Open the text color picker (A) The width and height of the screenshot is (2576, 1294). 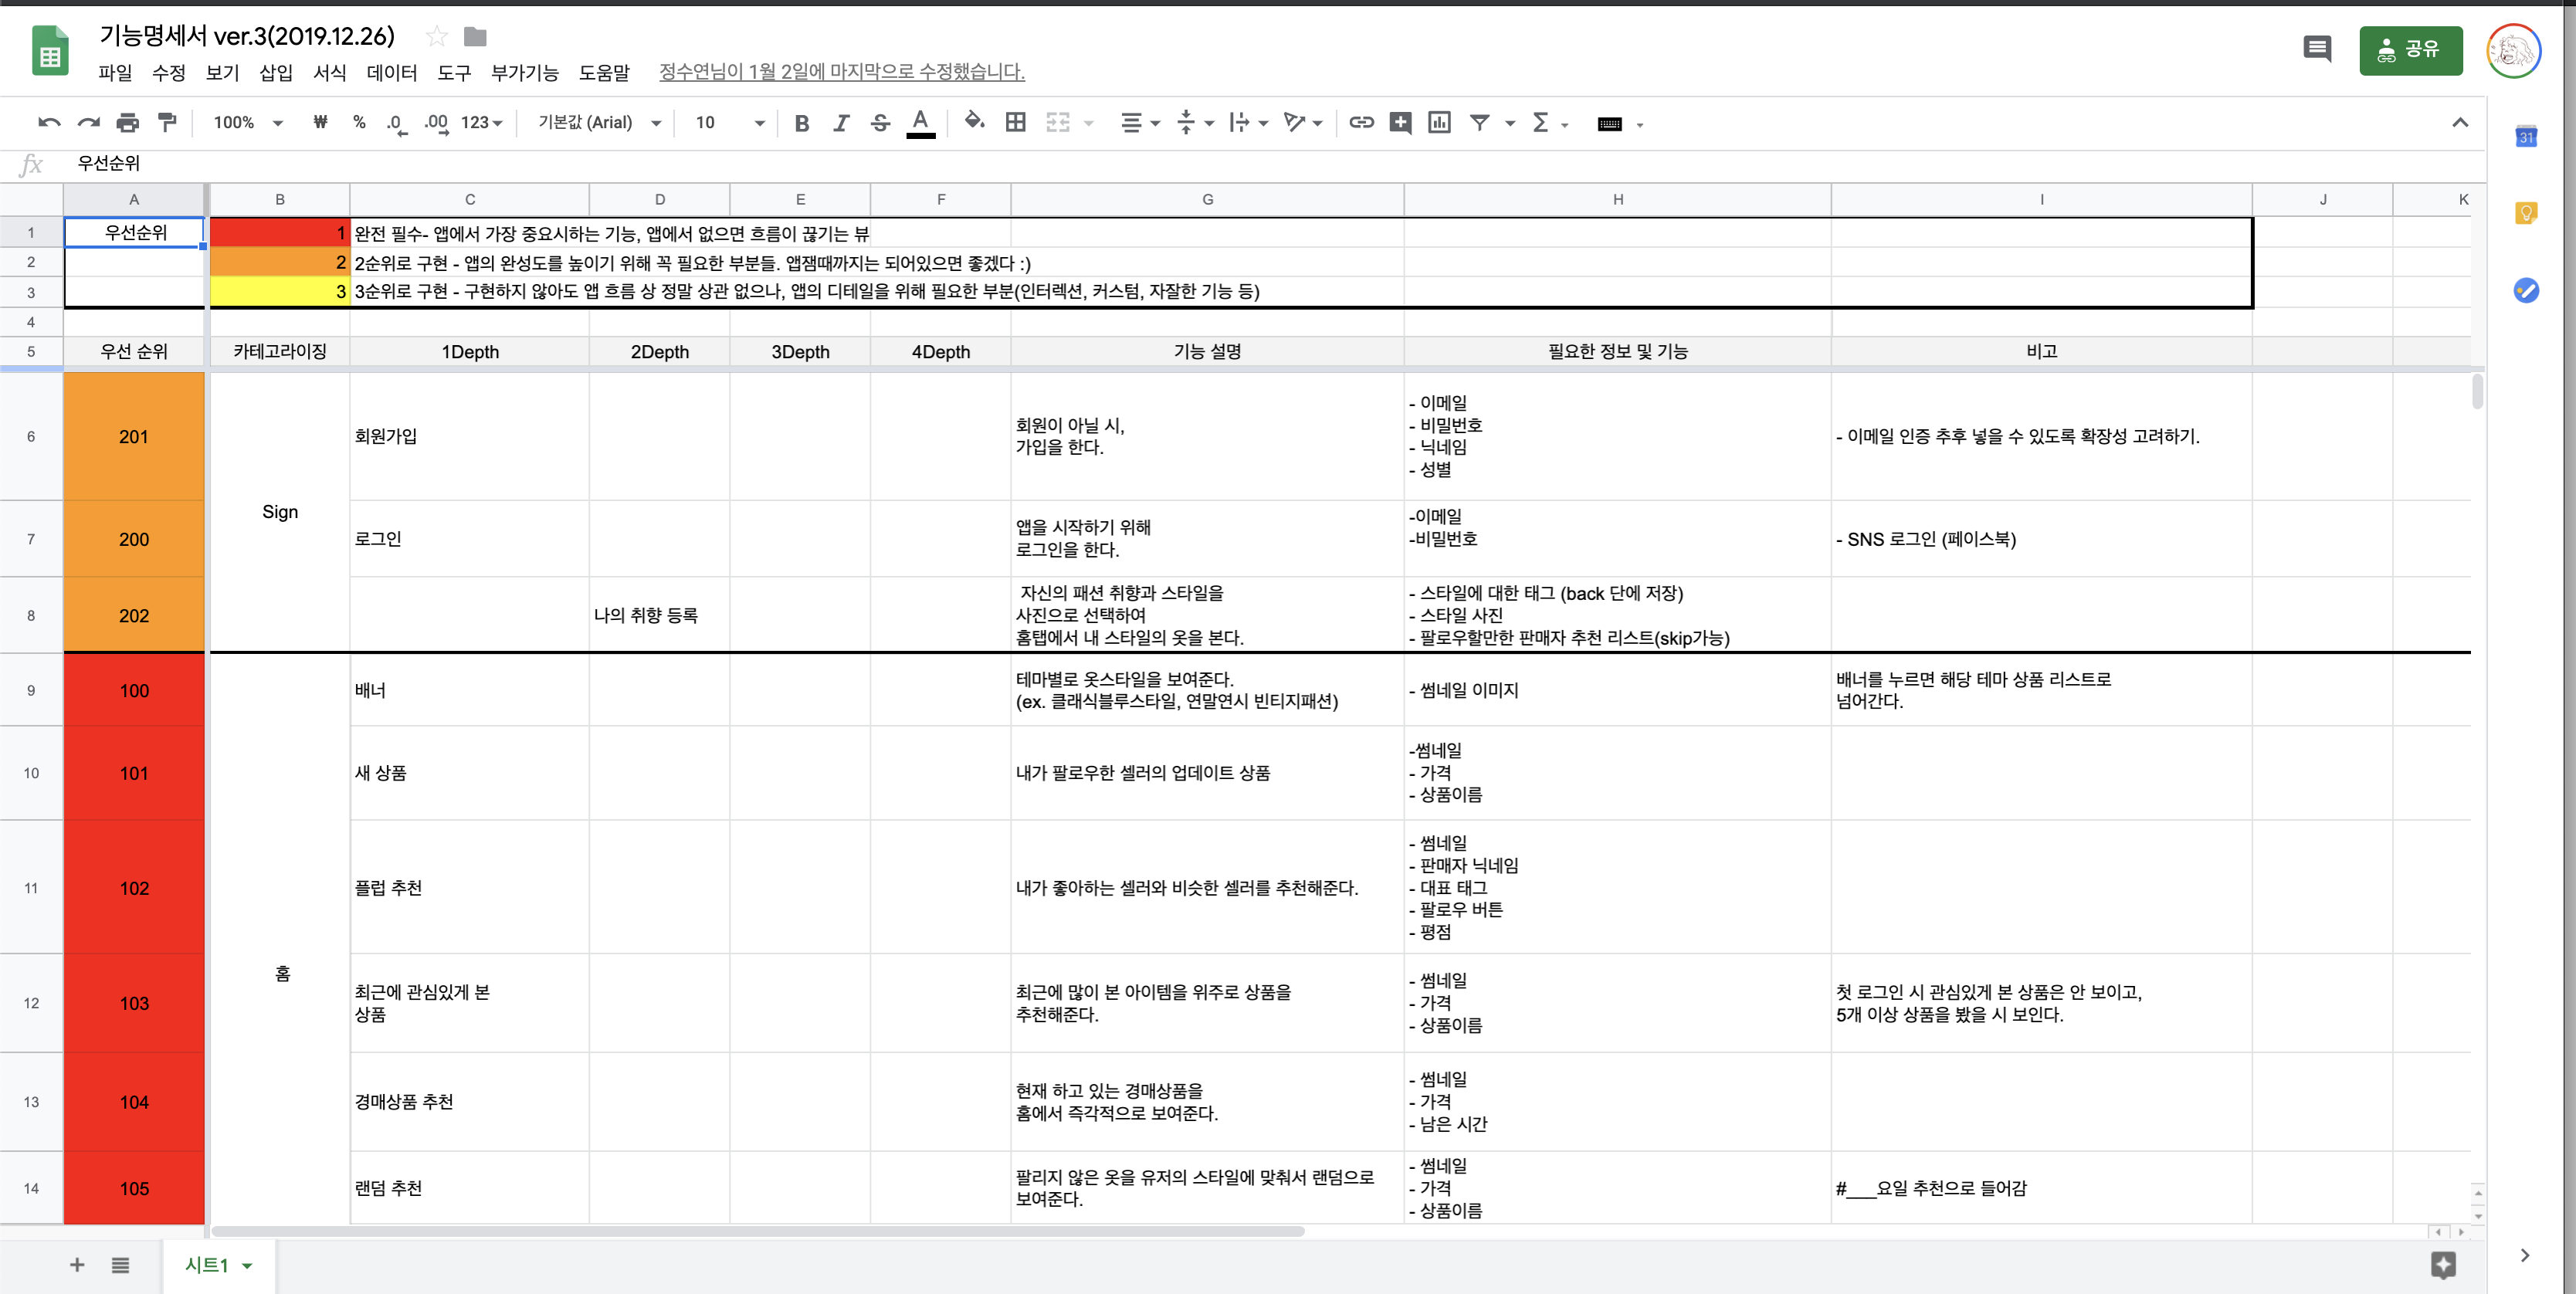coord(920,122)
